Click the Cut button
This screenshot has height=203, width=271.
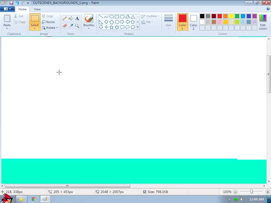click(x=19, y=16)
